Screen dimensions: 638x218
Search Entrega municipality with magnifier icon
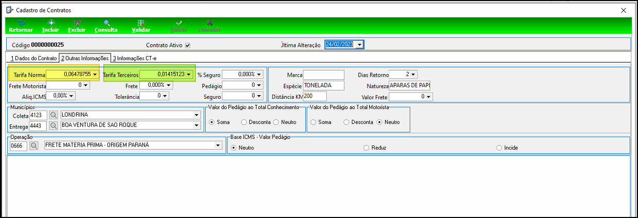(53, 125)
